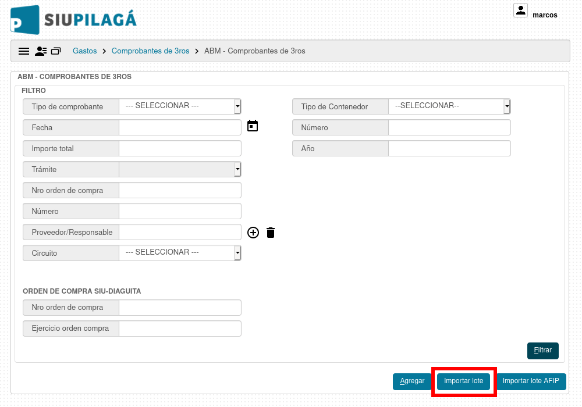Click the plus icon beside Proveedor/Responsable

[x=253, y=233]
